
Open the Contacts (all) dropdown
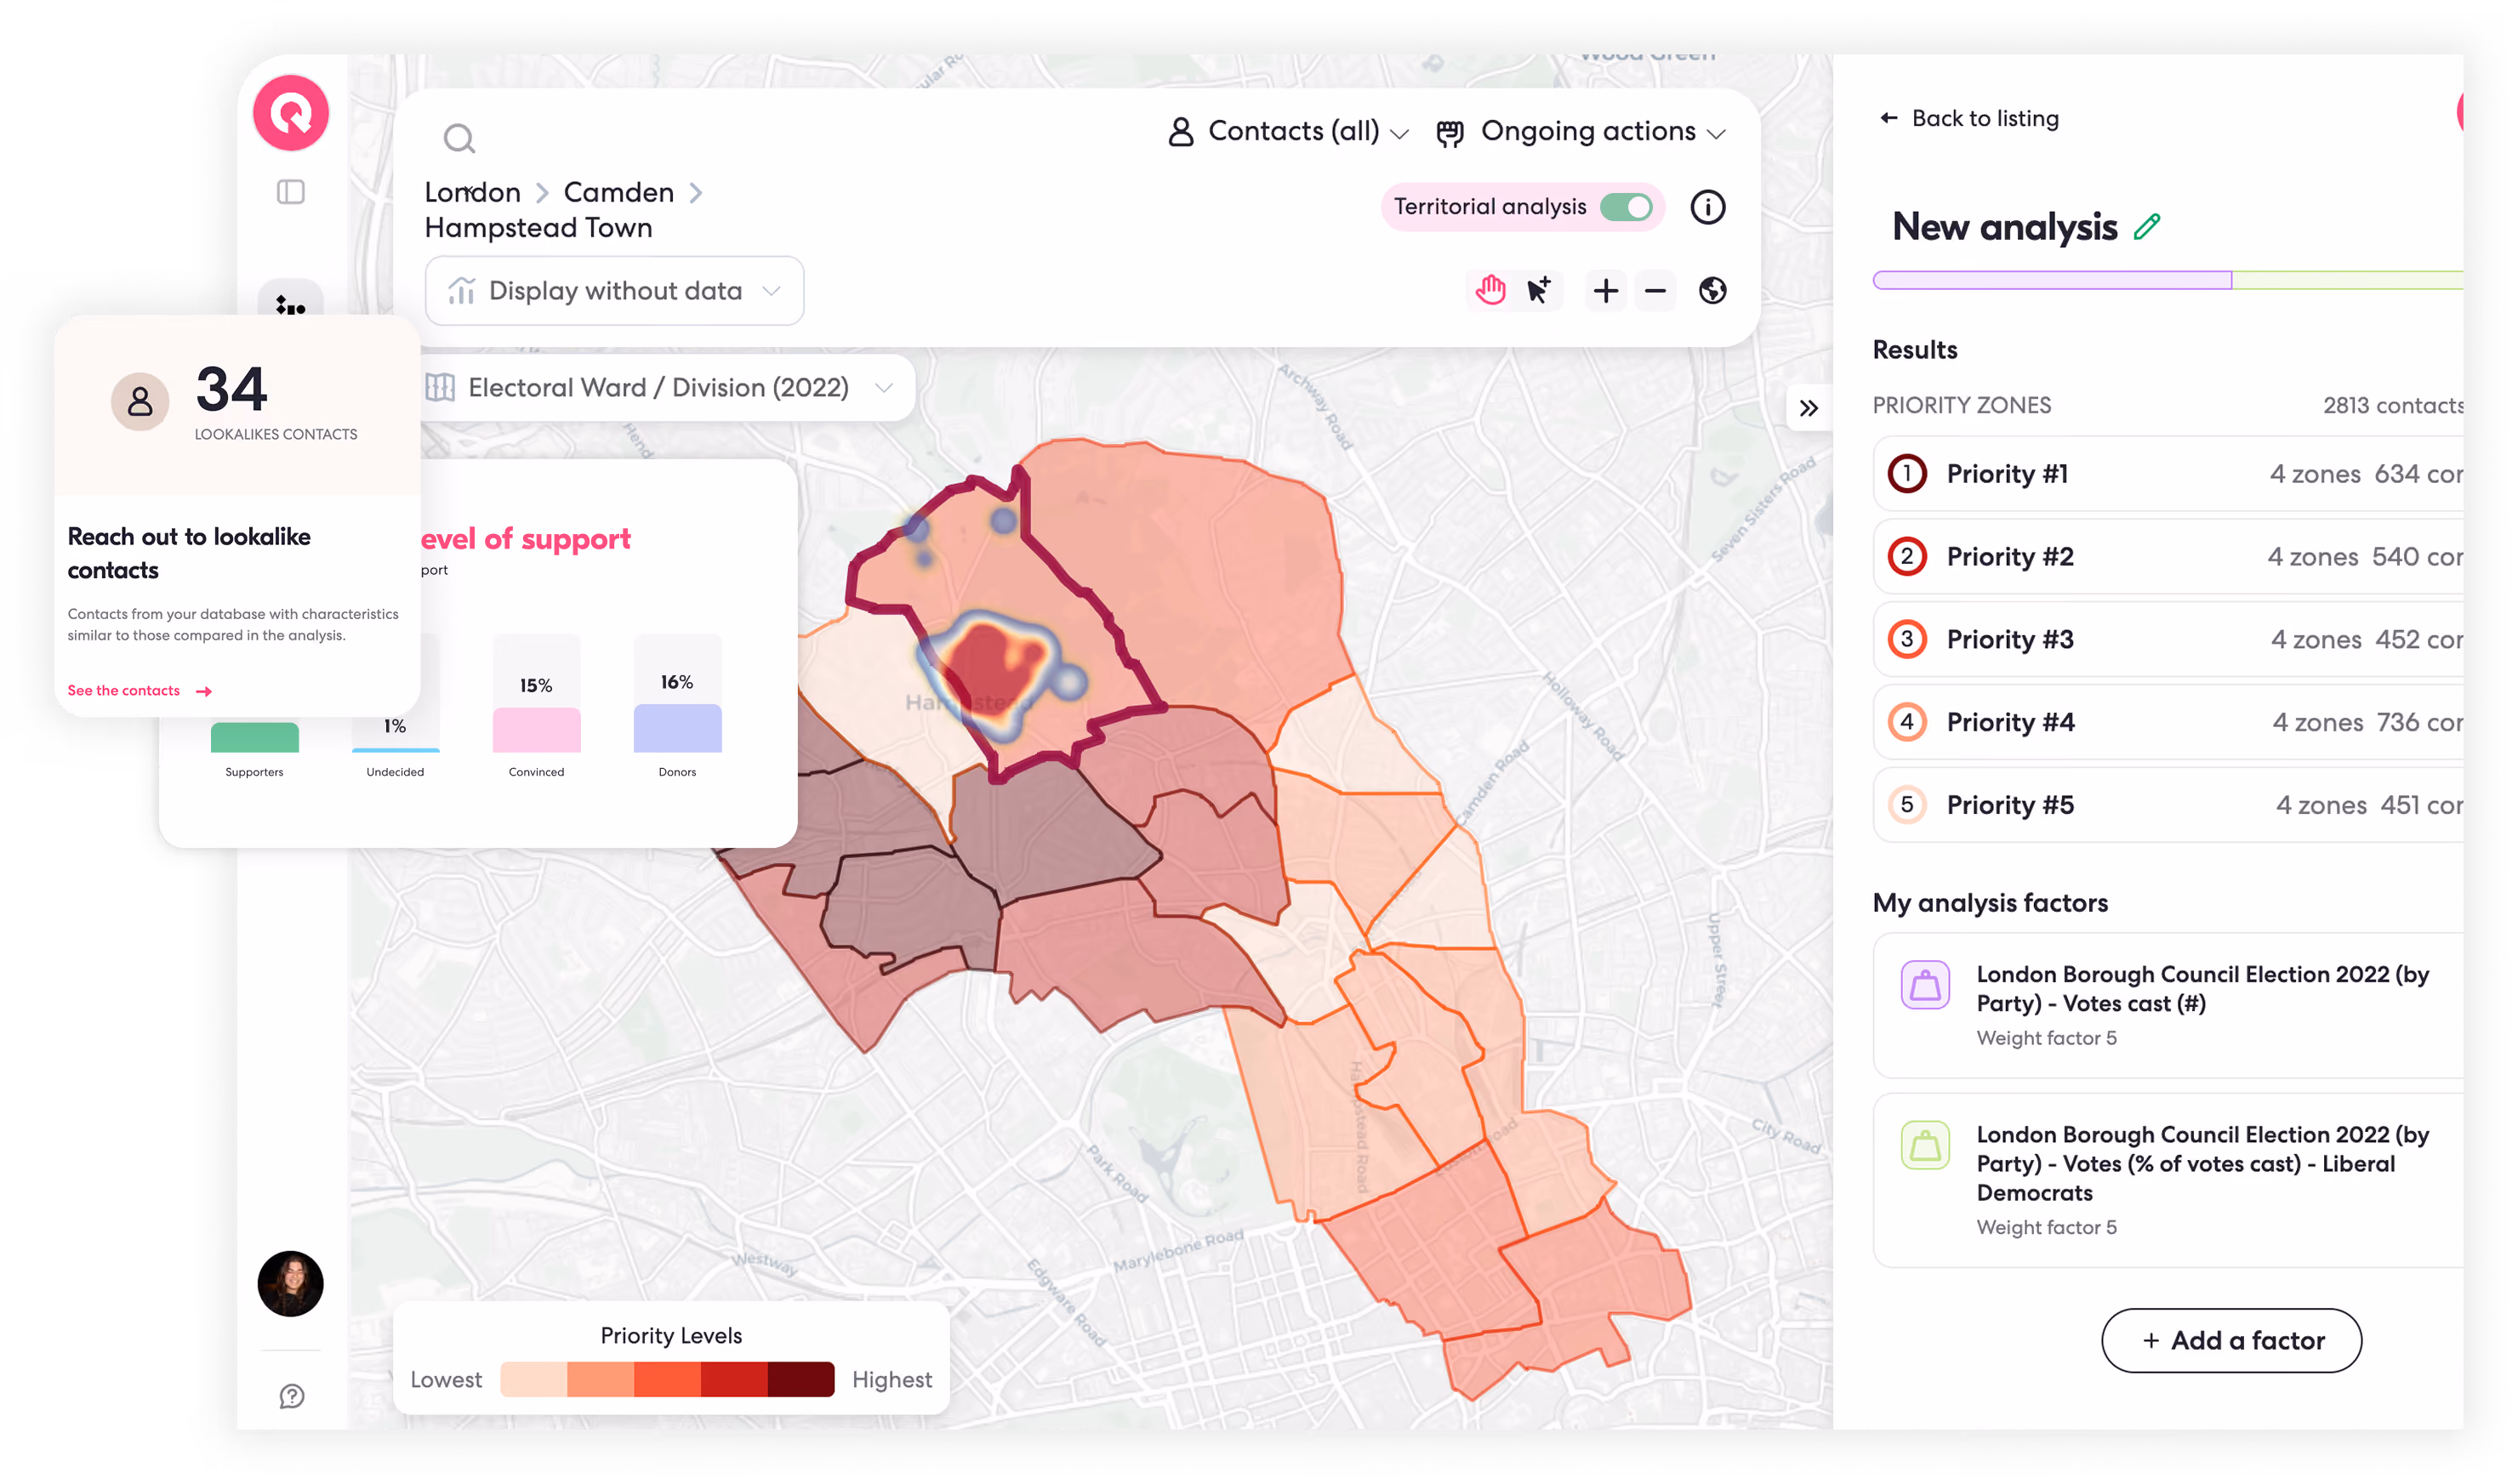point(1288,131)
